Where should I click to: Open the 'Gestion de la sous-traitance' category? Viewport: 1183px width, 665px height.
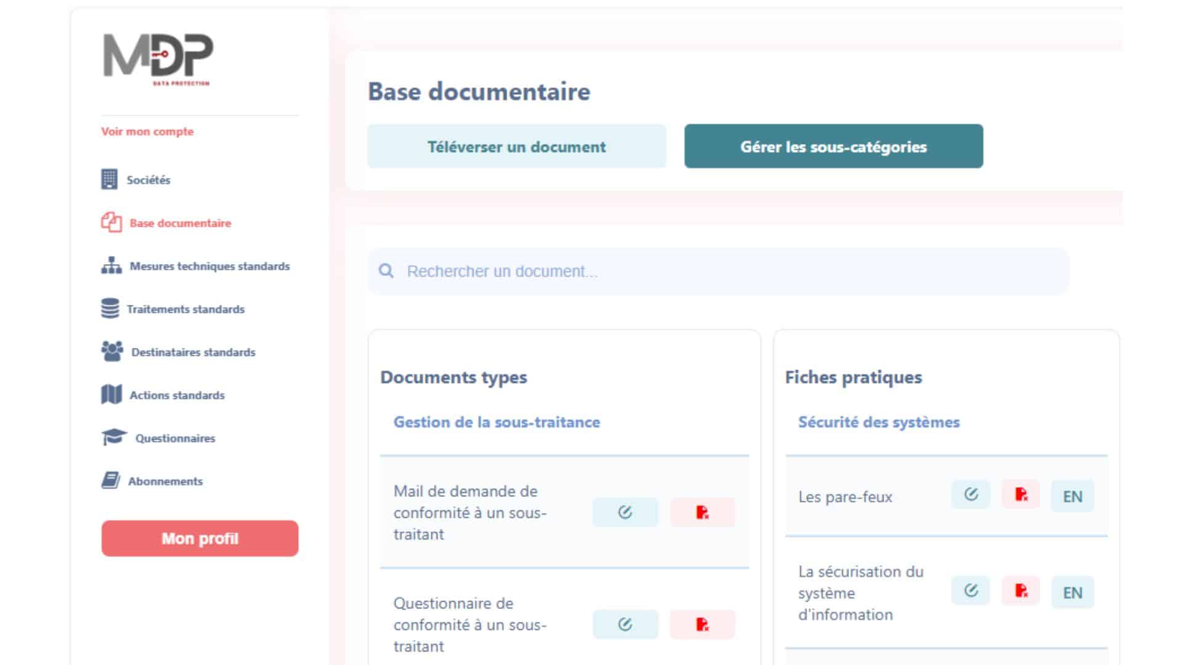pos(497,422)
